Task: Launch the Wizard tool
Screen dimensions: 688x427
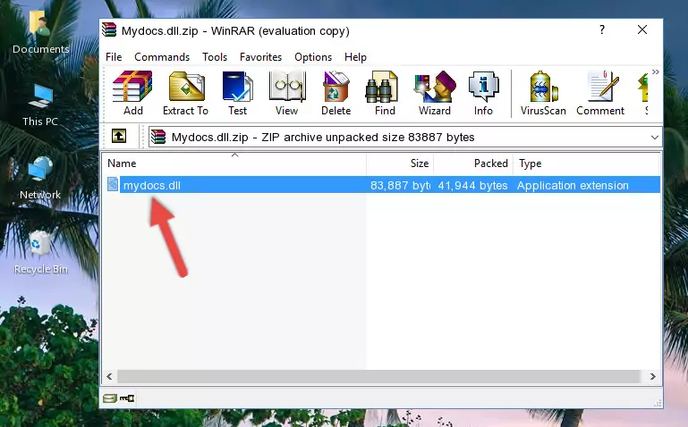Action: pos(435,93)
